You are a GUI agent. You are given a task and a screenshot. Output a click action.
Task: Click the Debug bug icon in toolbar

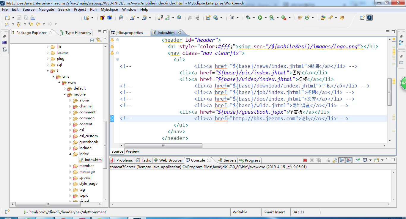[x=248, y=18]
